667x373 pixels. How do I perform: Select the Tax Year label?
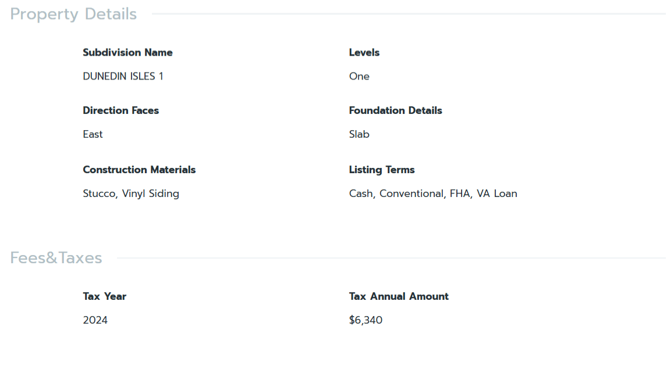104,296
